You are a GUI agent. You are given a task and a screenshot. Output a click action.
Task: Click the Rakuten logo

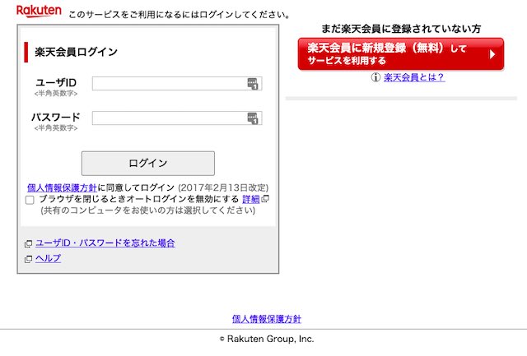(x=39, y=12)
